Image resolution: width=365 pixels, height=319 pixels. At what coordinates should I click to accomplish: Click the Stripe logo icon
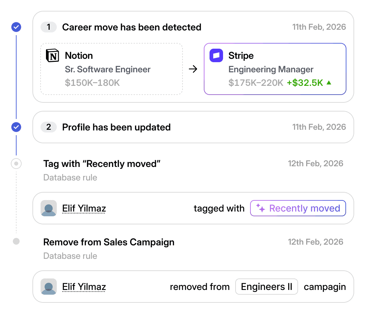(216, 56)
